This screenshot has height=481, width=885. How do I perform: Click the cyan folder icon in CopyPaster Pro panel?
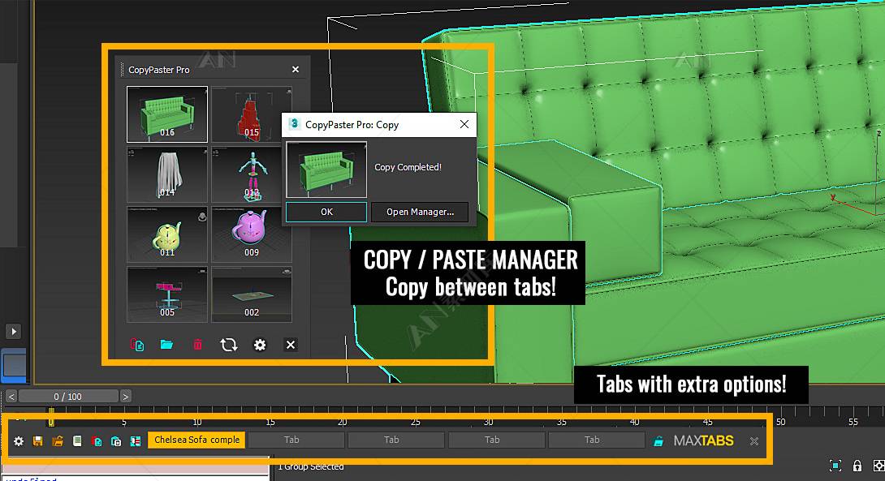[166, 345]
